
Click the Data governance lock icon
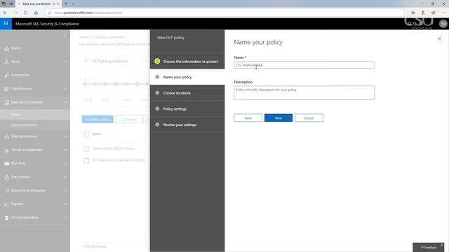click(7, 136)
